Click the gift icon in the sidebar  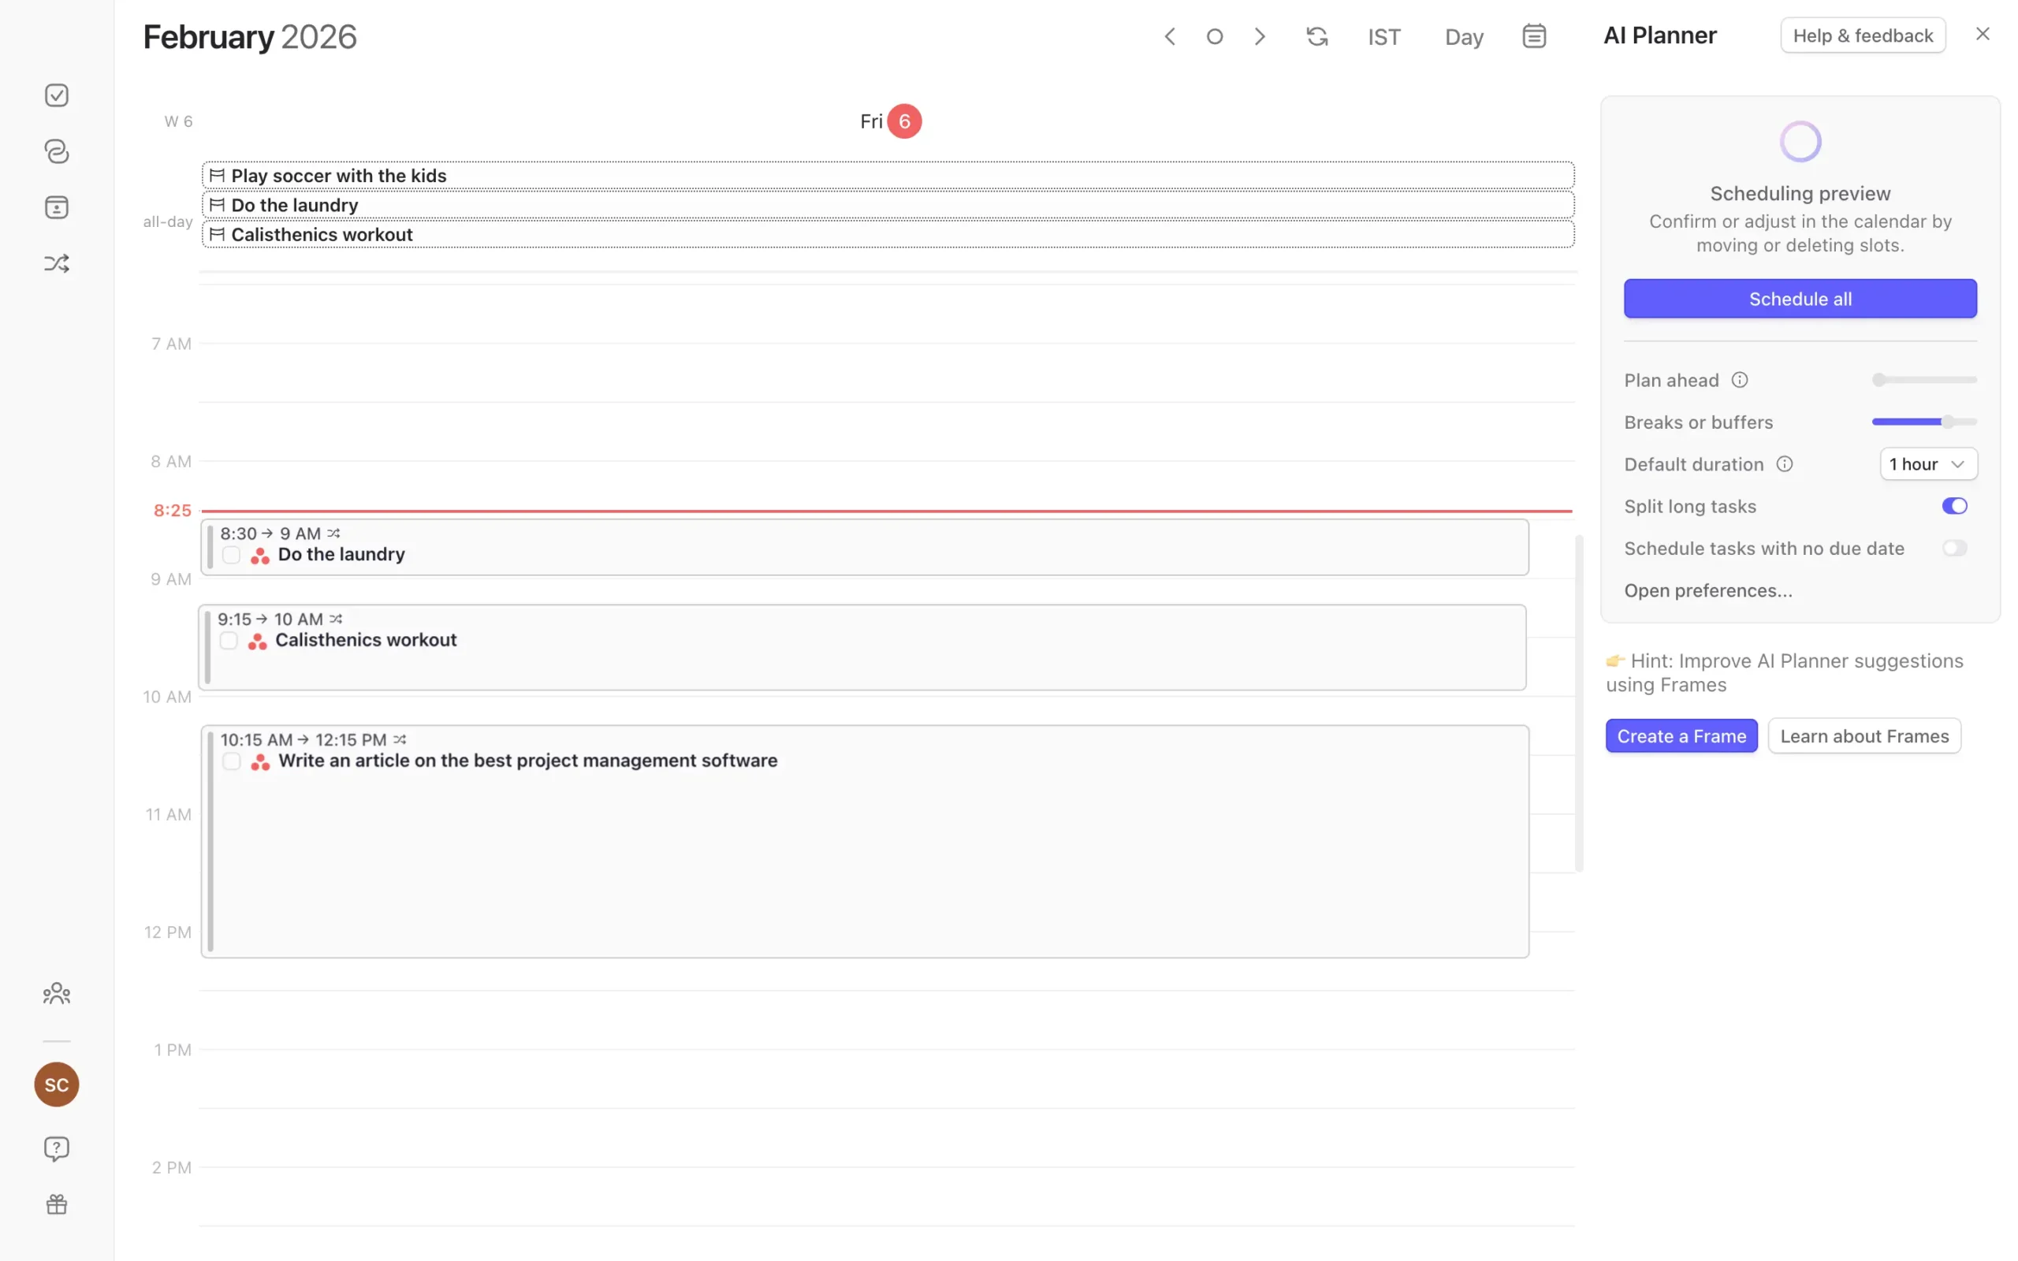[56, 1203]
